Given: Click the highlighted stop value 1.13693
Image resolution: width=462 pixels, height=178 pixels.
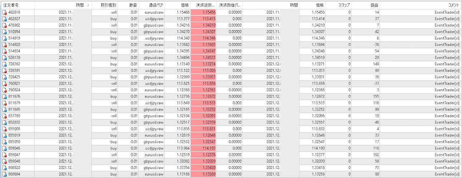Looking at the screenshot, I should coord(208,44).
